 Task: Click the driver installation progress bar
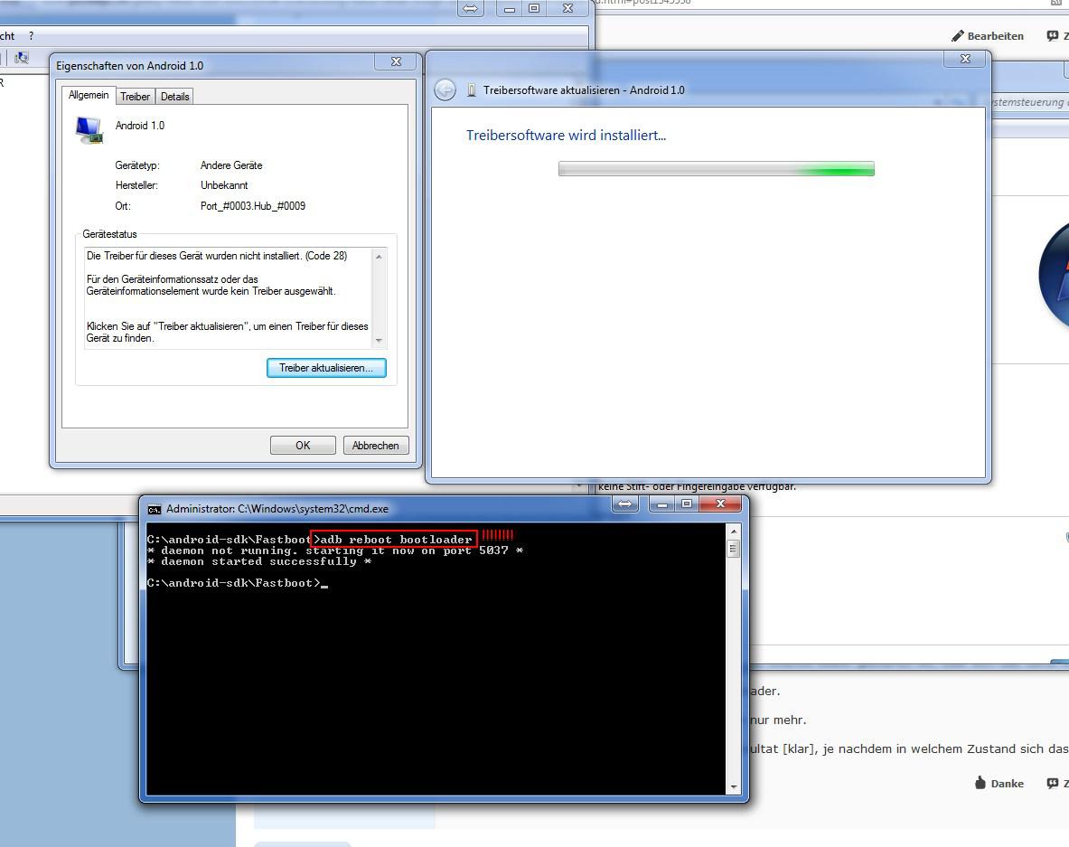click(716, 168)
